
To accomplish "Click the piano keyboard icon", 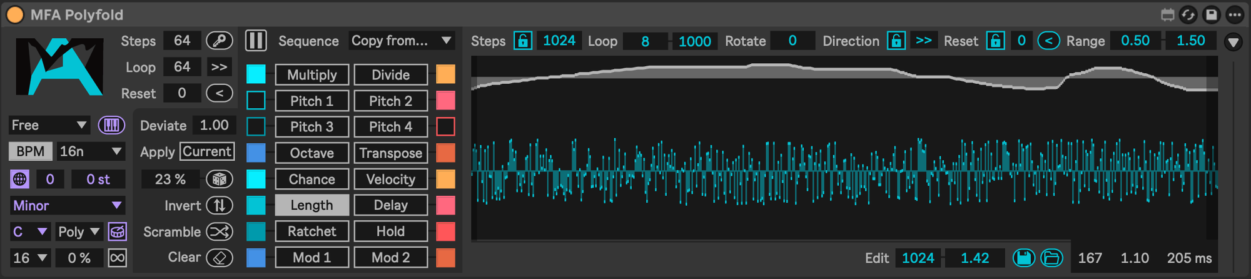I will pos(111,125).
